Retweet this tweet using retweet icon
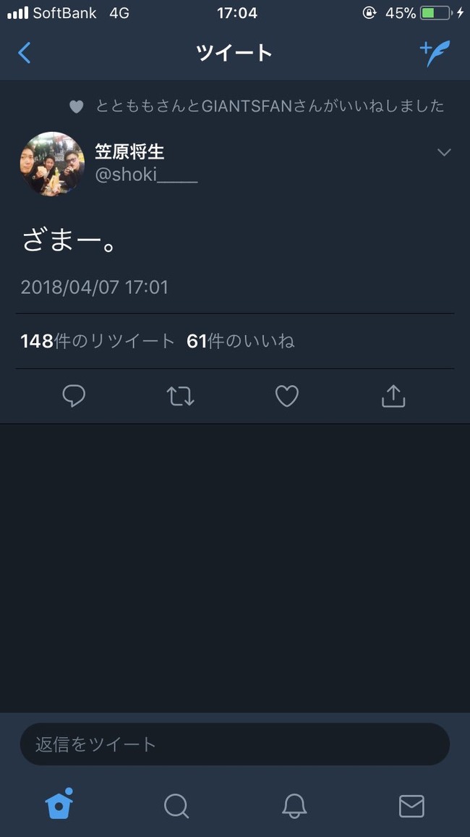Viewport: 470px width, 837px height. 180,397
